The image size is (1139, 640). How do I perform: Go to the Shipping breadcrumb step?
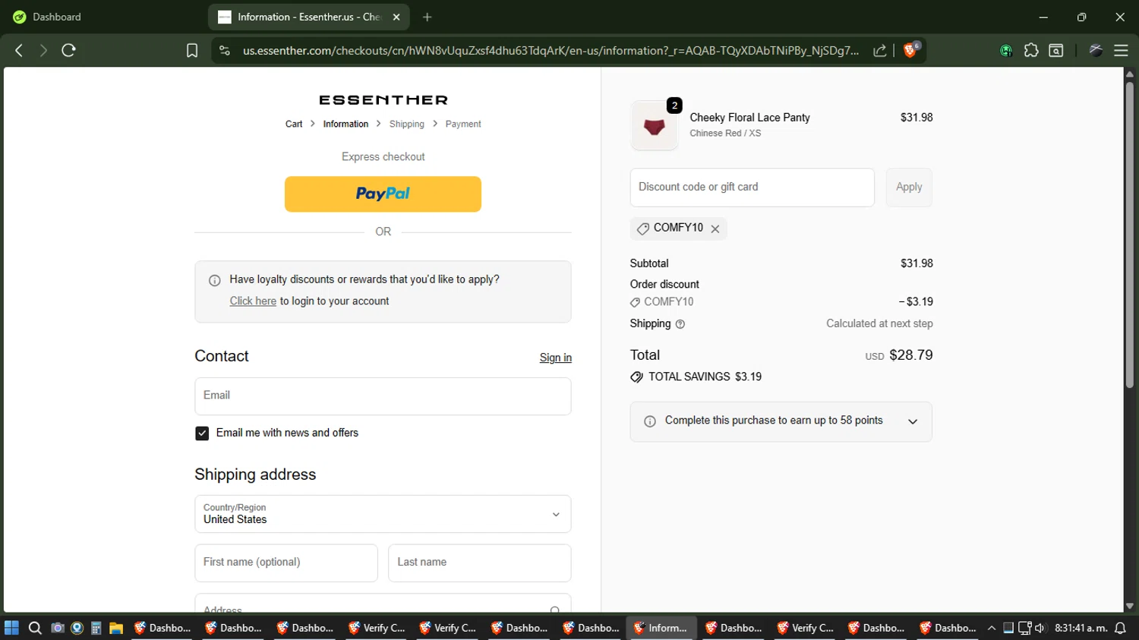(407, 124)
